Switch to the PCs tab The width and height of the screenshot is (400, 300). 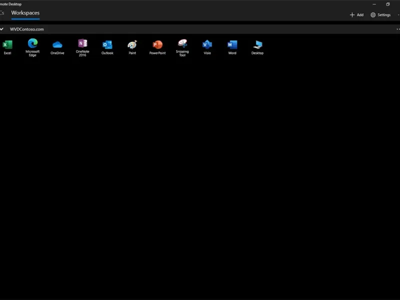coord(2,13)
